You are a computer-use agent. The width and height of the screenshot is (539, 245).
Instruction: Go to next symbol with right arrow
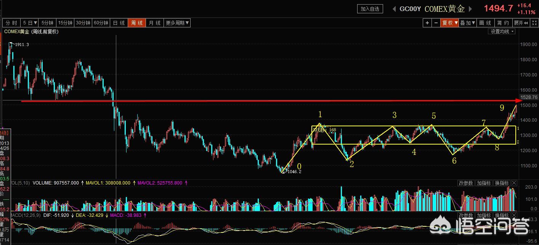(x=470, y=9)
